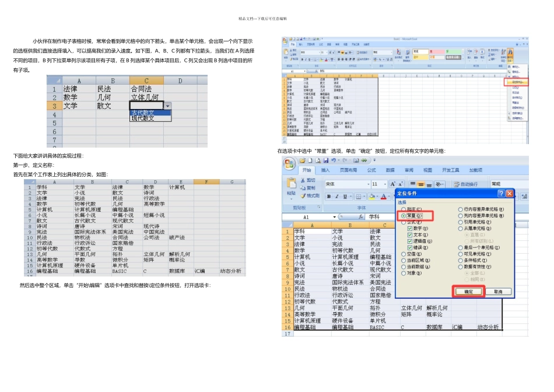Viewport: 554px width, 392px height.
Task: Click the Borders icon in font group
Action: 358,197
